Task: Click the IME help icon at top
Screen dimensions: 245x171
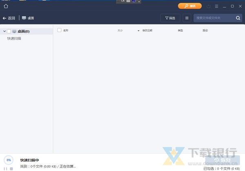Action: coord(134,1)
